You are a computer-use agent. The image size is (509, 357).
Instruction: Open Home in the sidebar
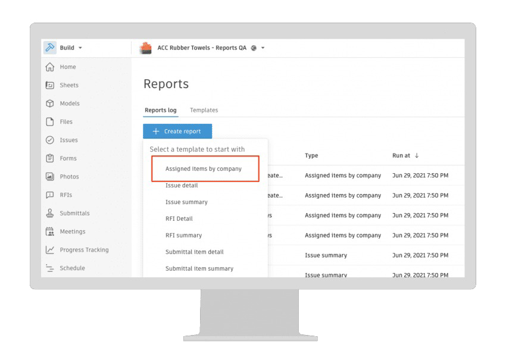[x=68, y=67]
